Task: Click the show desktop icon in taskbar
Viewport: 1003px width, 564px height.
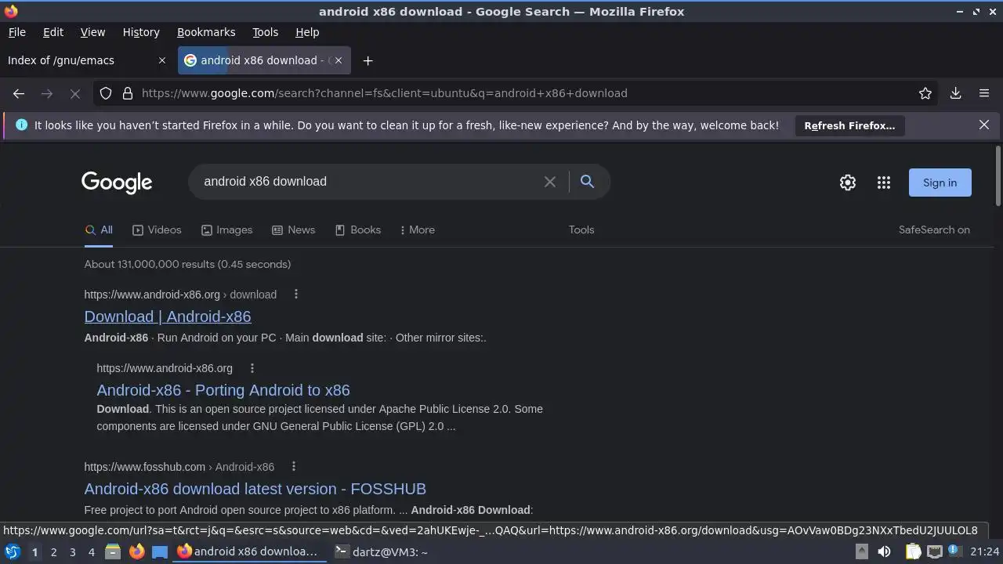Action: (x=160, y=551)
